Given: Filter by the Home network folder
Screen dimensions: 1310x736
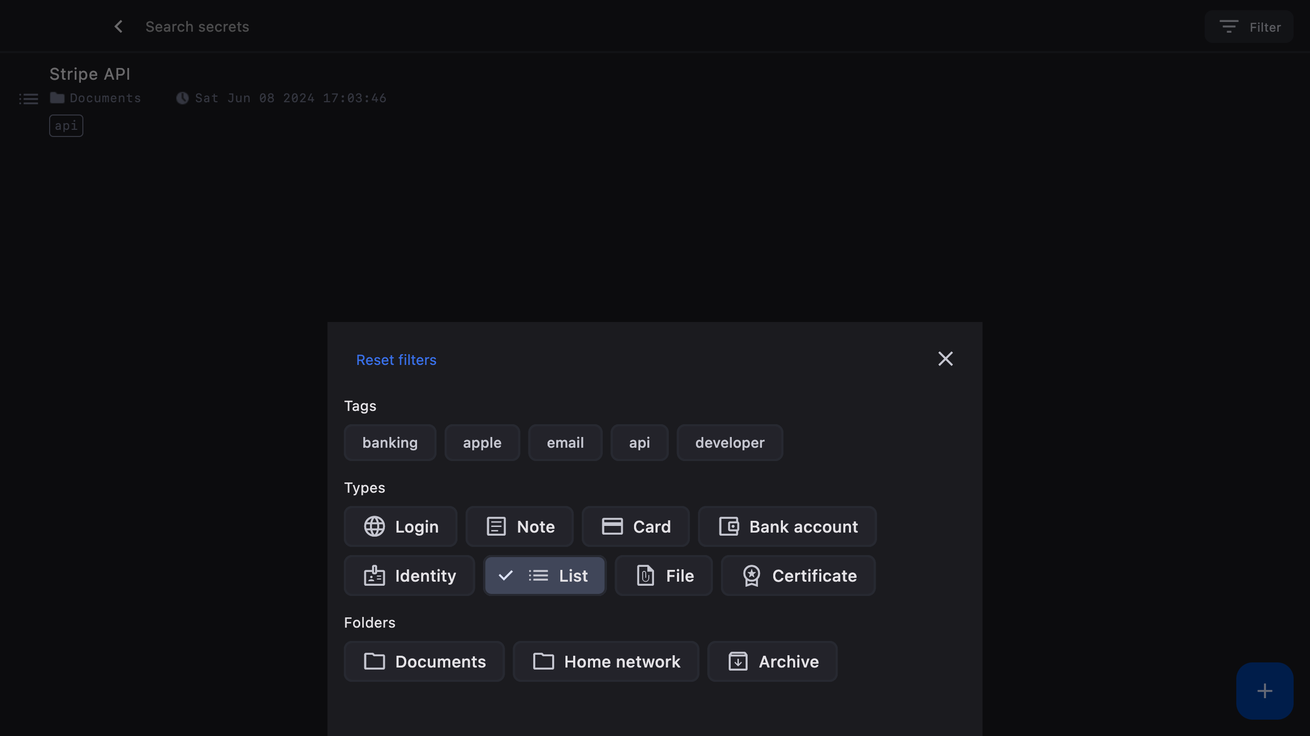Looking at the screenshot, I should (x=606, y=661).
